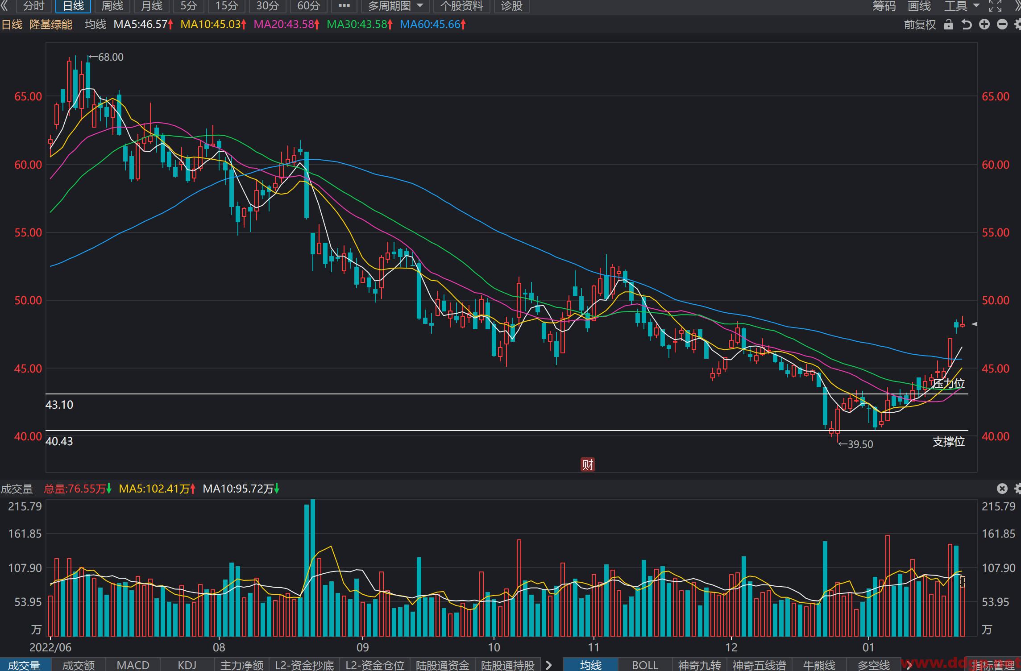Viewport: 1021px width, 671px height.
Task: Zoom in chart with plus icon
Action: tap(984, 25)
